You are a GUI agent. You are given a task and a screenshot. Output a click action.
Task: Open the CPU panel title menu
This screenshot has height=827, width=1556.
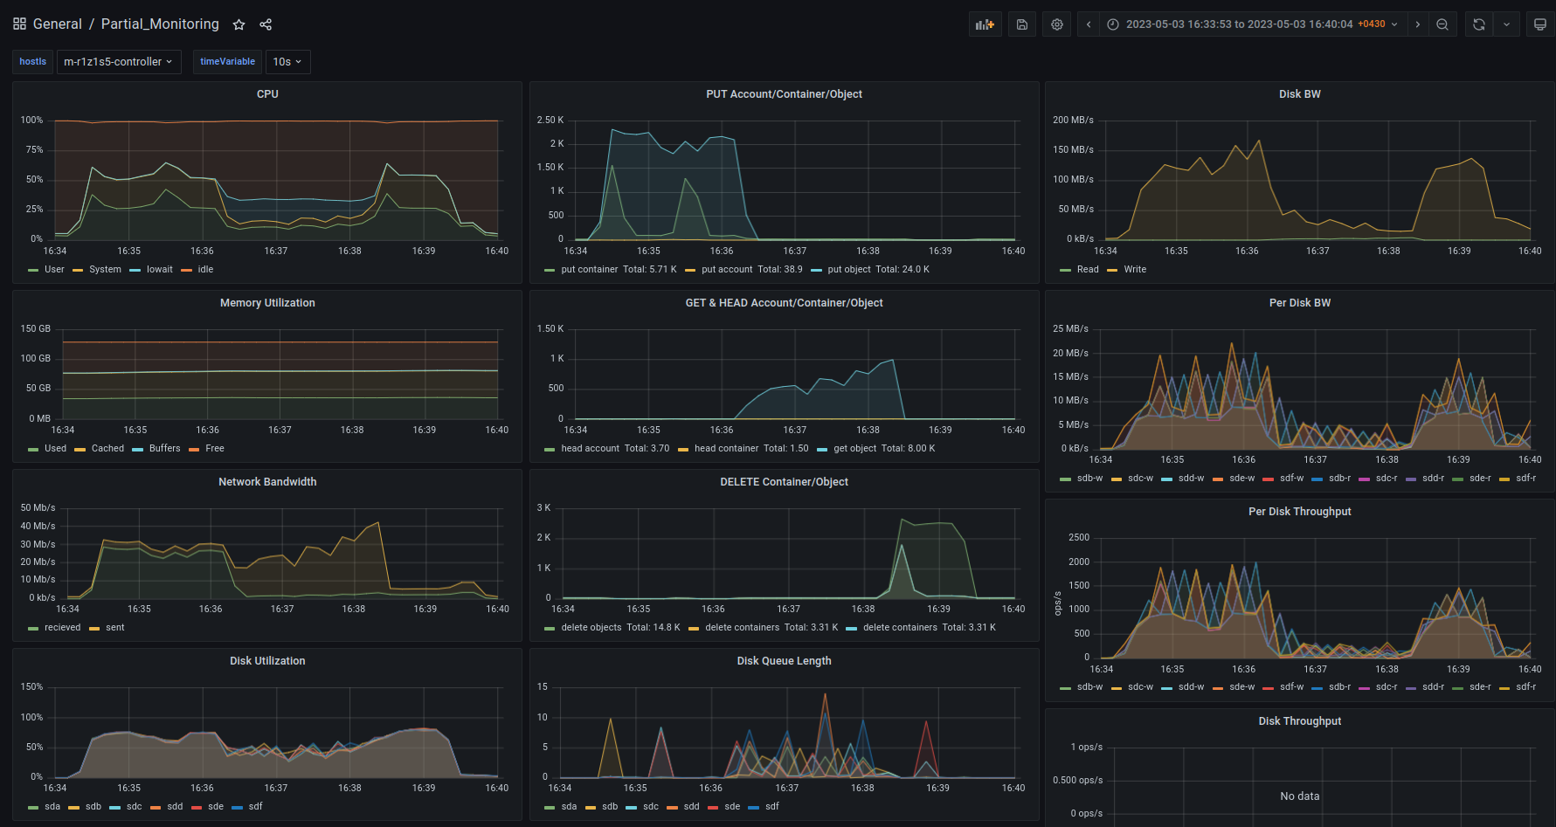tap(267, 94)
